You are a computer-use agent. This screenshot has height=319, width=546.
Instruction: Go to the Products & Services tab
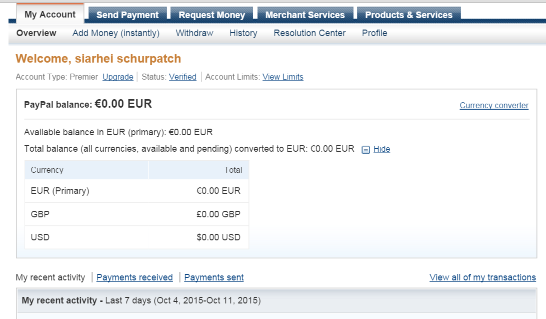[x=408, y=15]
